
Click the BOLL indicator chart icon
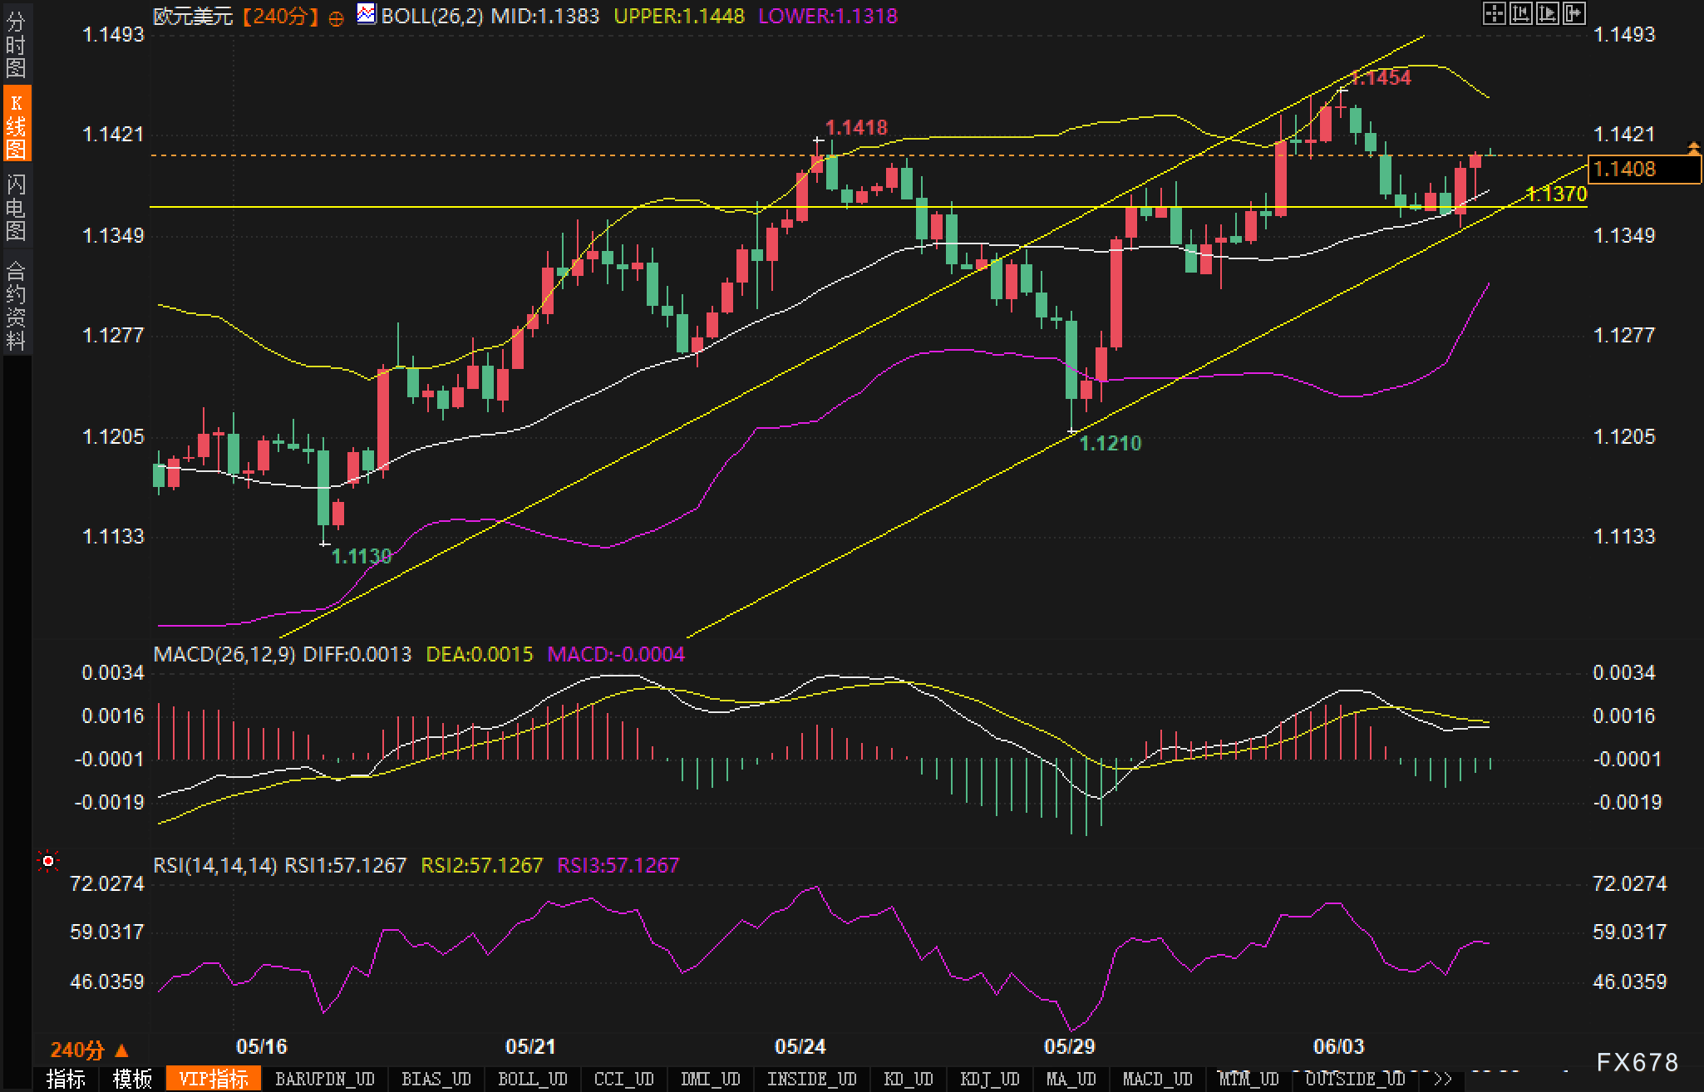coord(366,13)
